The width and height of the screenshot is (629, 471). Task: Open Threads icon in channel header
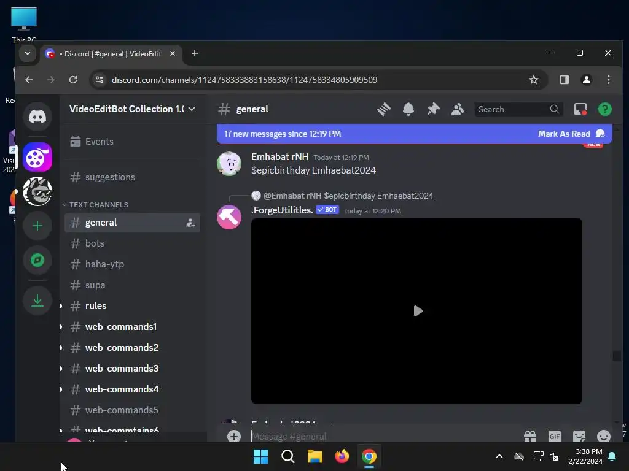(x=384, y=109)
